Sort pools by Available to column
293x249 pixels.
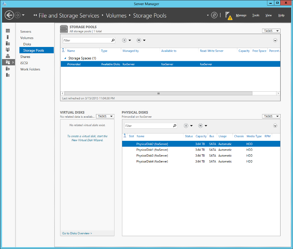(x=169, y=51)
